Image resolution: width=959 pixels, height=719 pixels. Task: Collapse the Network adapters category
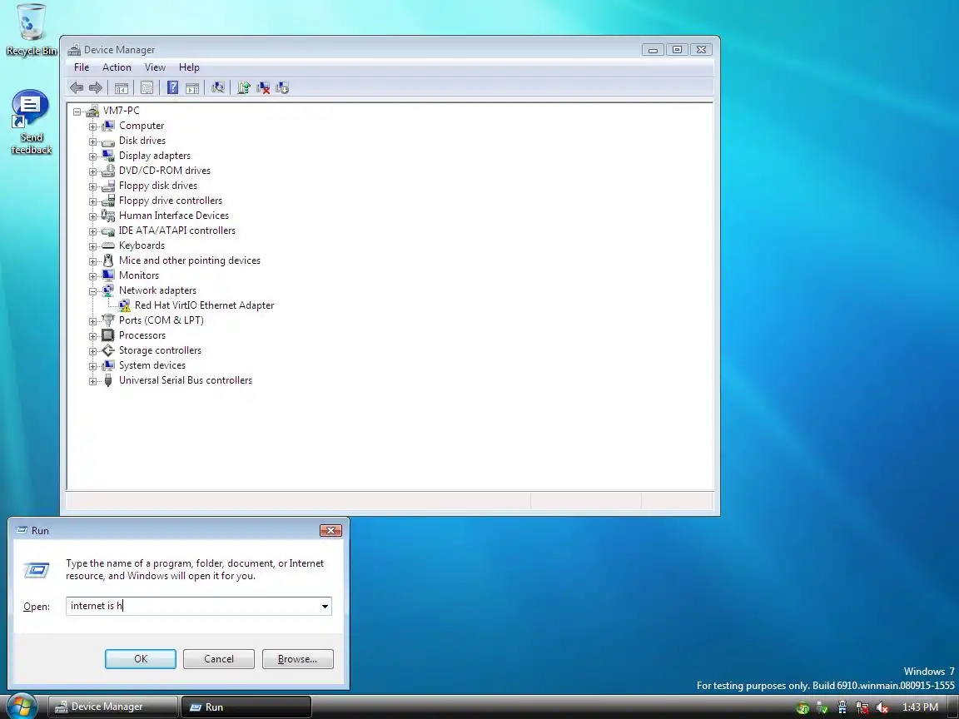pyautogui.click(x=93, y=291)
